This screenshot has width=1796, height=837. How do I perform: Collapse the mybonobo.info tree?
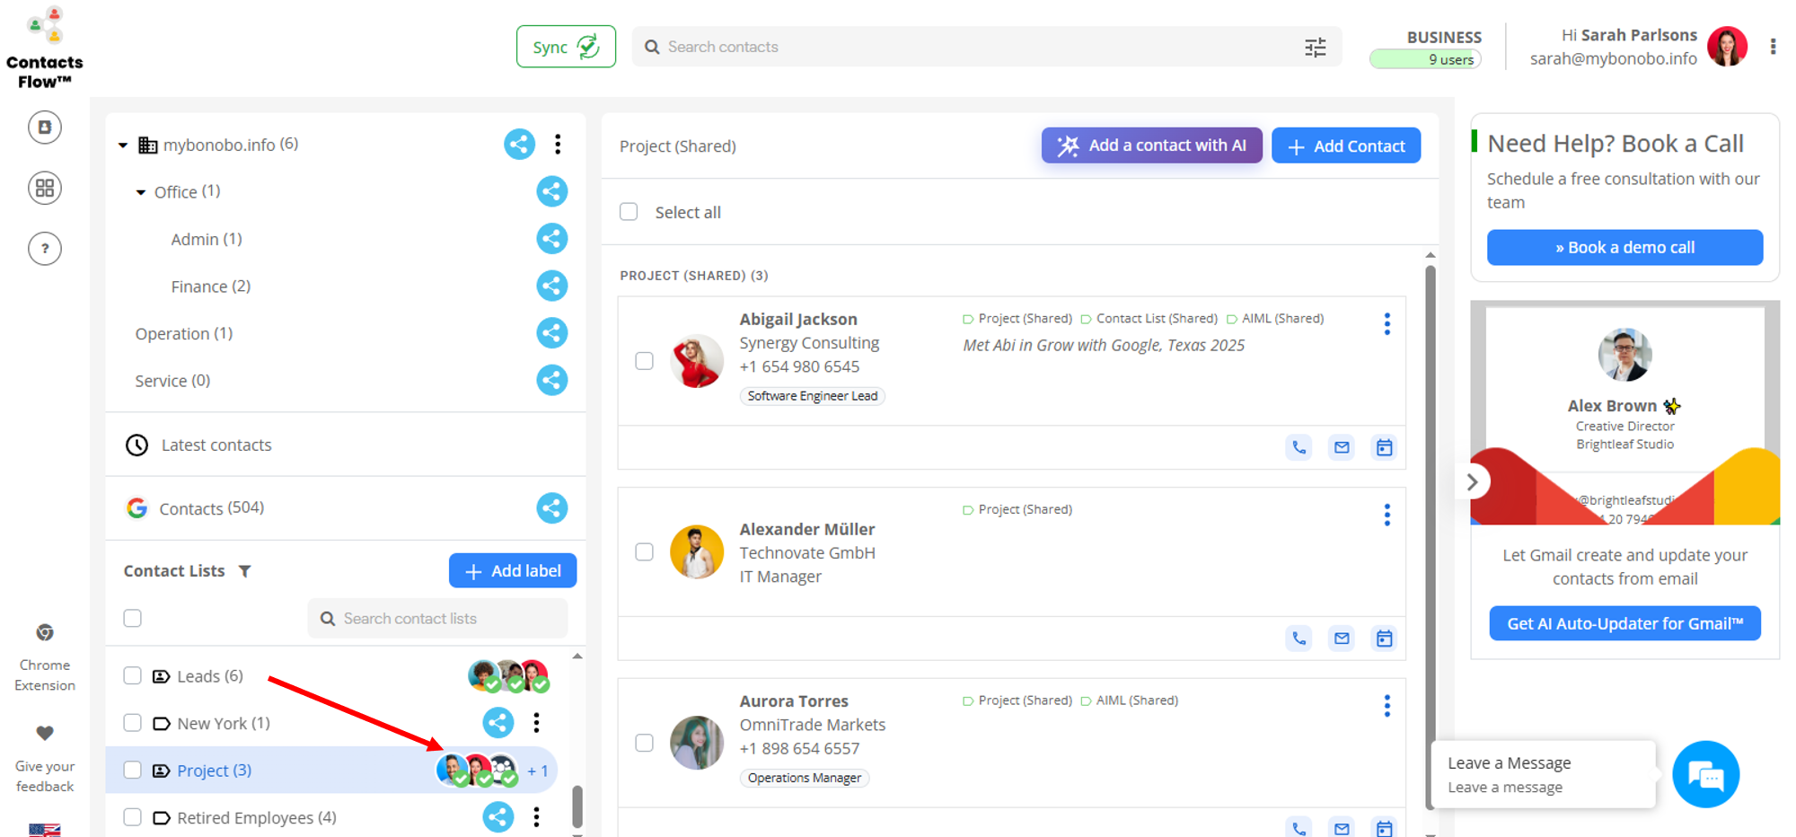pyautogui.click(x=123, y=145)
